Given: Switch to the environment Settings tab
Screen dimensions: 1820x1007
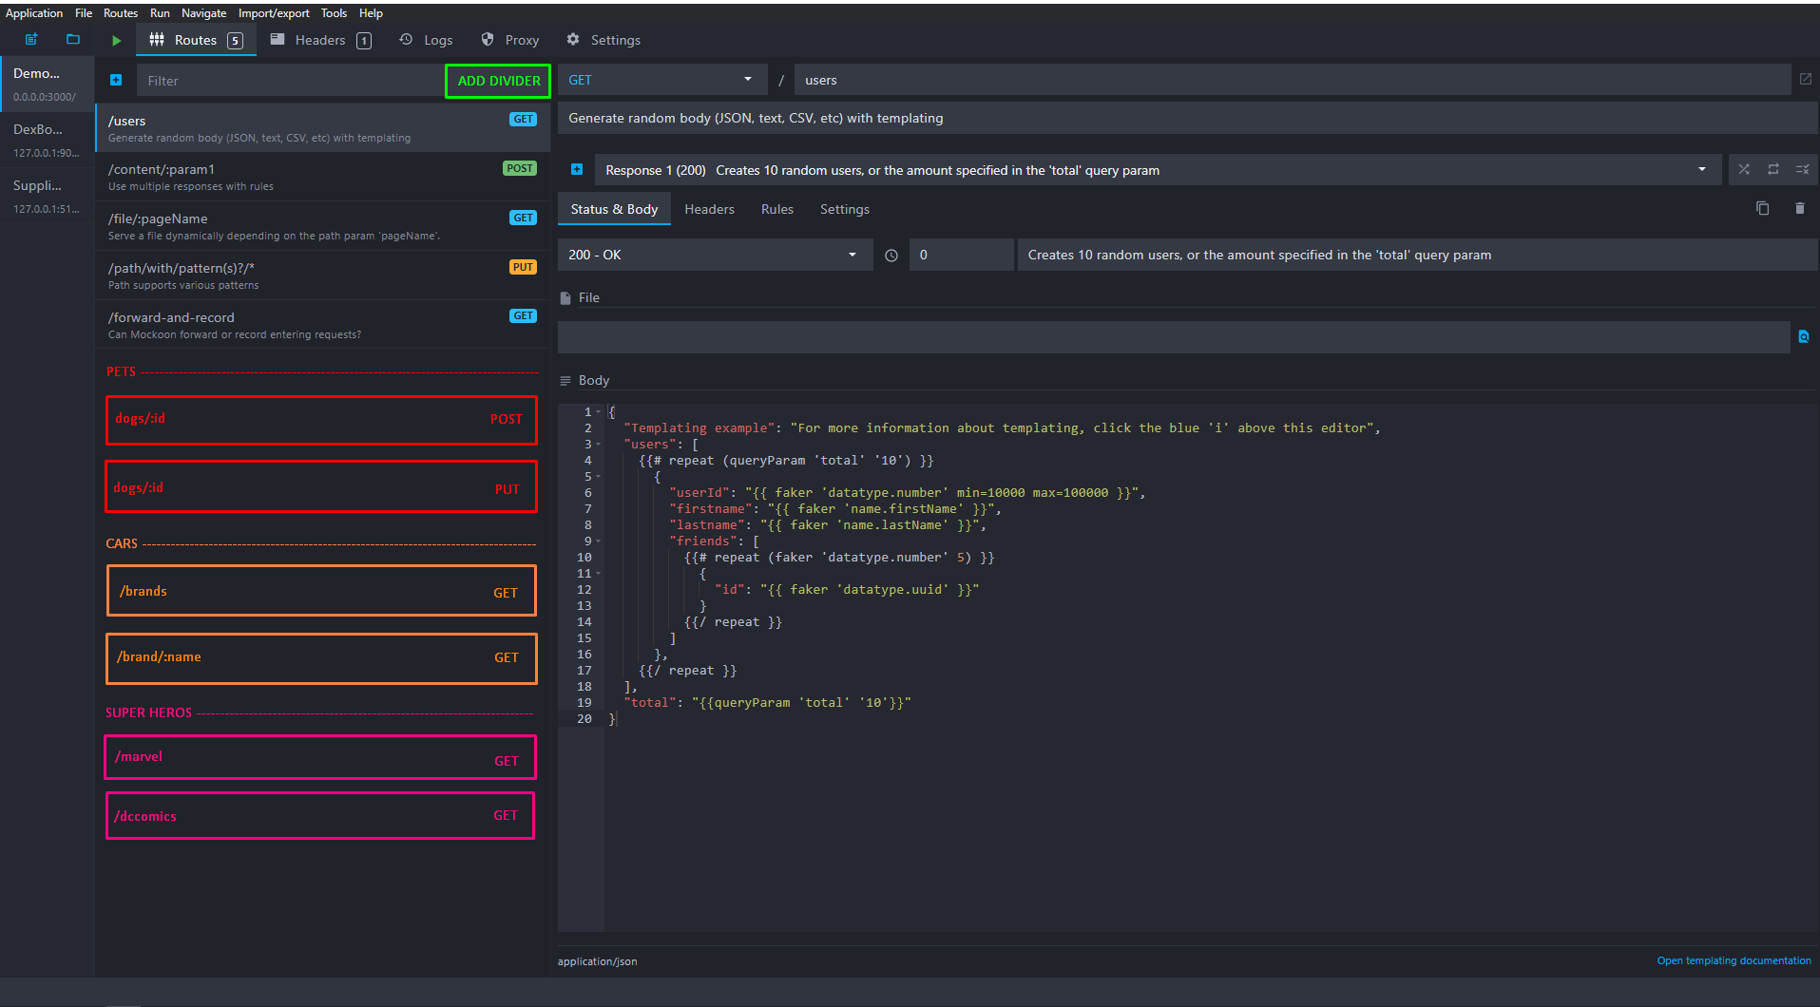Looking at the screenshot, I should pyautogui.click(x=603, y=40).
